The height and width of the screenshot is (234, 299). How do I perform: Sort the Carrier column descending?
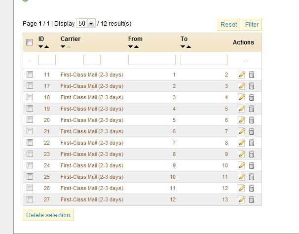63,47
